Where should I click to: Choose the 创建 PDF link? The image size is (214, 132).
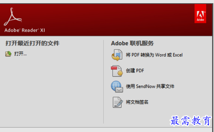point(135,71)
